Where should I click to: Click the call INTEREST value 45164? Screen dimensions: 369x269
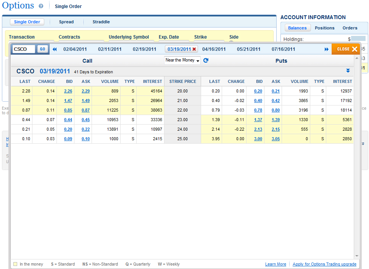pos(156,91)
